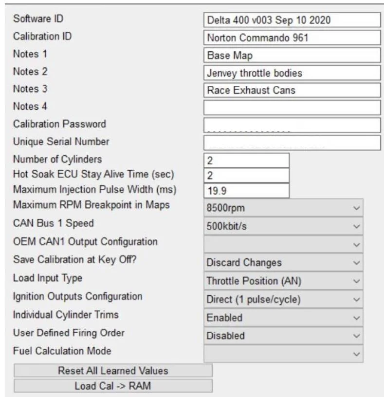Select the Calibration Password field
The width and height of the screenshot is (384, 397).
click(x=292, y=125)
